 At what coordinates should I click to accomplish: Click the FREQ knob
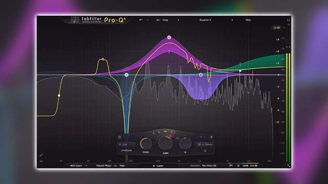coord(146,143)
